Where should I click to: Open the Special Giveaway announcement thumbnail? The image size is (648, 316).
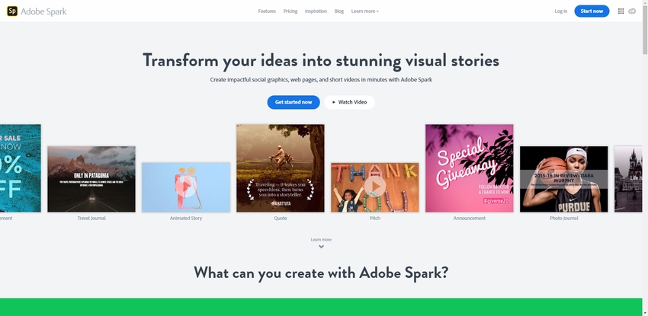click(x=470, y=168)
